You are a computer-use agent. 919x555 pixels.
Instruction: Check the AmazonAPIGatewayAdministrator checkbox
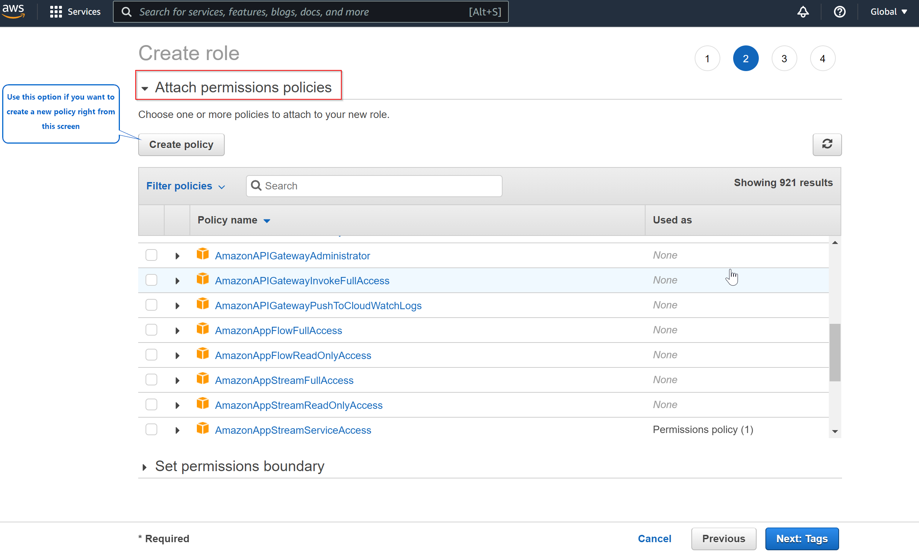pos(151,255)
